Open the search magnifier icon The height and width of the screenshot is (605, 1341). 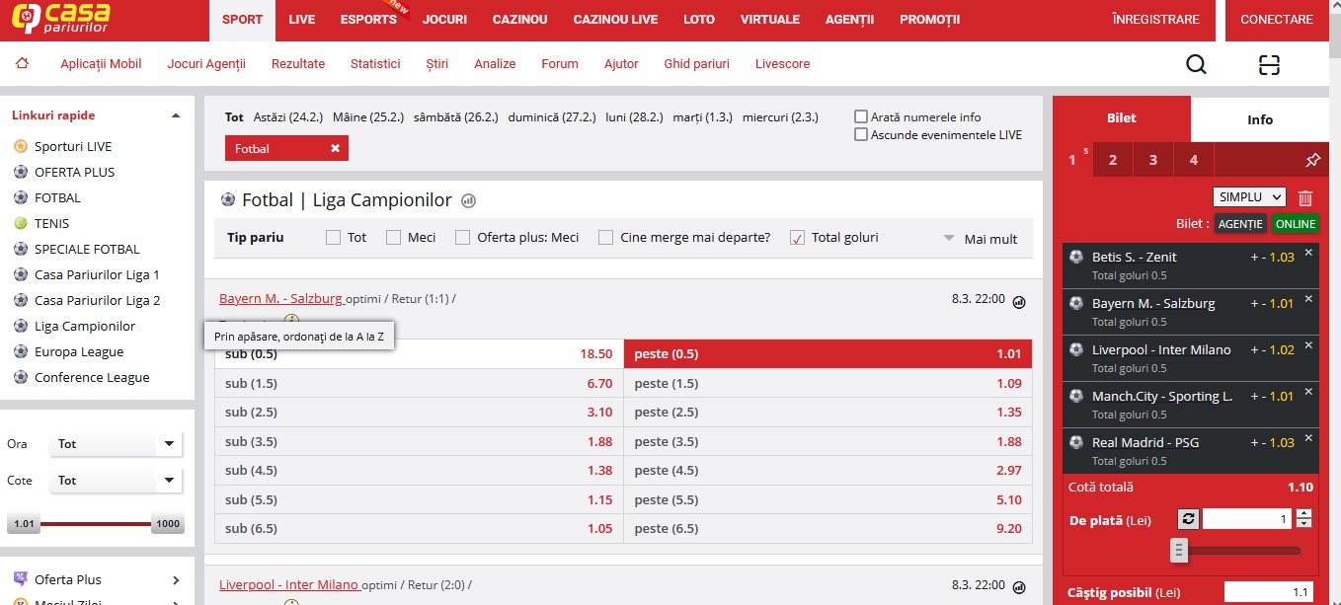point(1196,64)
